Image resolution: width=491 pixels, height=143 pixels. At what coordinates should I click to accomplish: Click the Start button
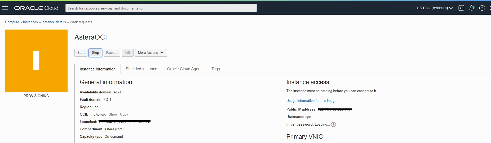pos(81,53)
